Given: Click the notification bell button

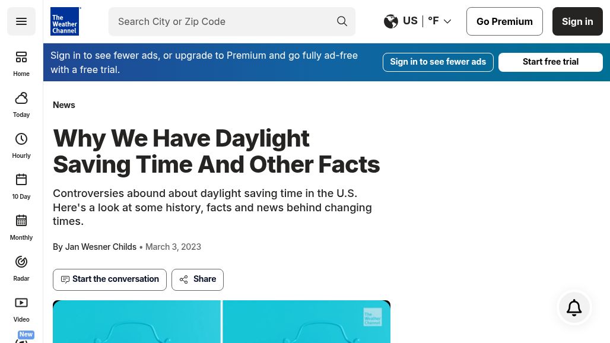Looking at the screenshot, I should 574,307.
